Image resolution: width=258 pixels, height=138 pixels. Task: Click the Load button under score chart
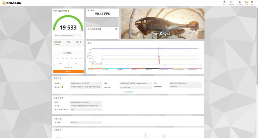coord(60,63)
